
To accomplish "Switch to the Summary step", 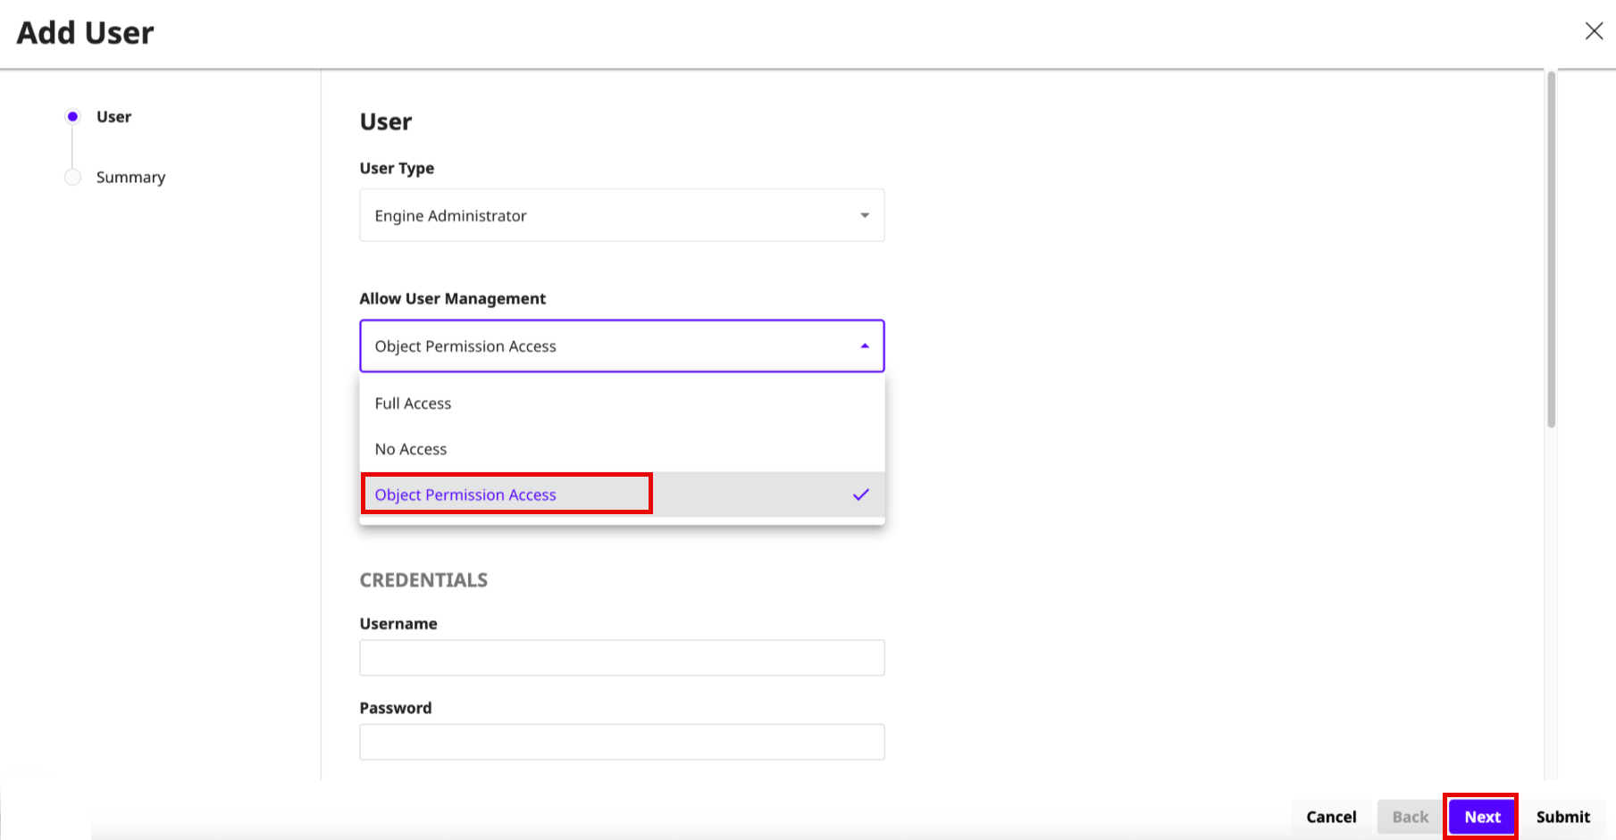I will click(x=130, y=177).
